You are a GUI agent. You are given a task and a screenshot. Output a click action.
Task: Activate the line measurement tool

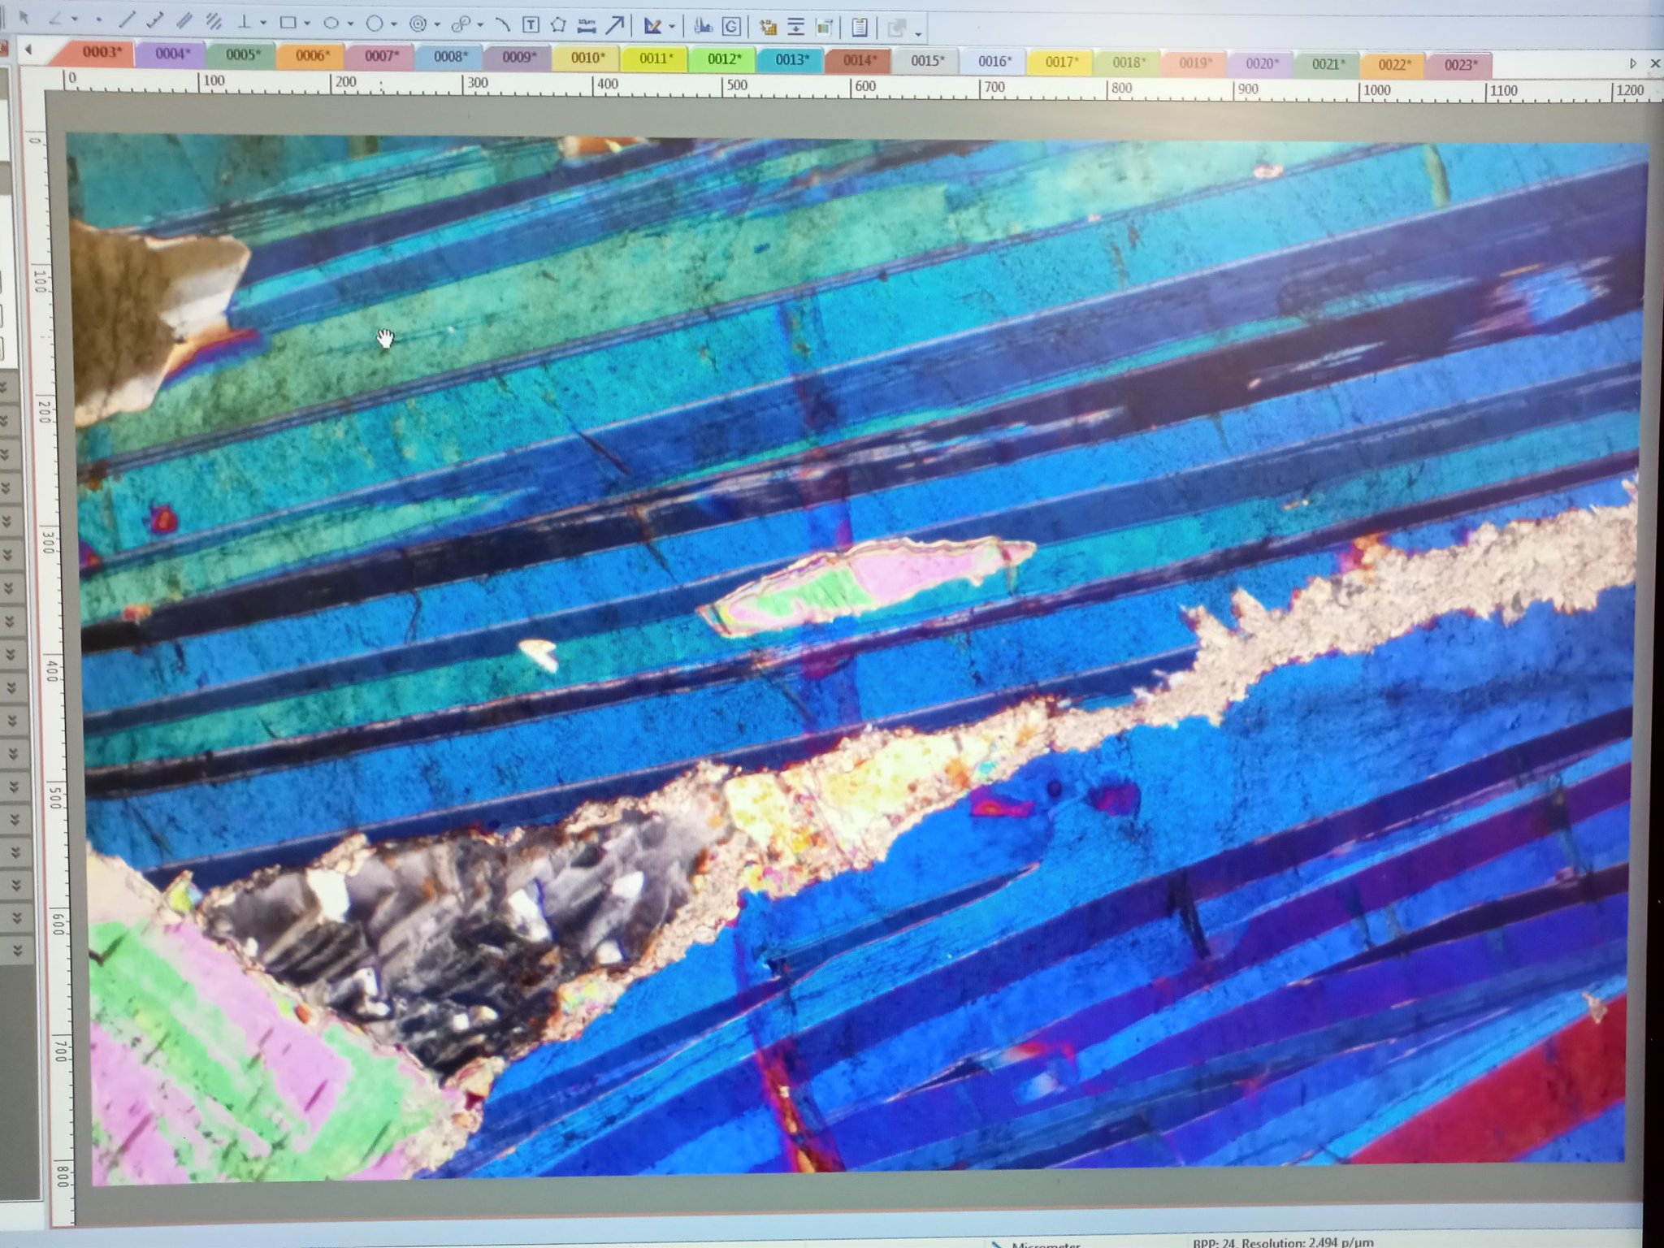coord(128,22)
